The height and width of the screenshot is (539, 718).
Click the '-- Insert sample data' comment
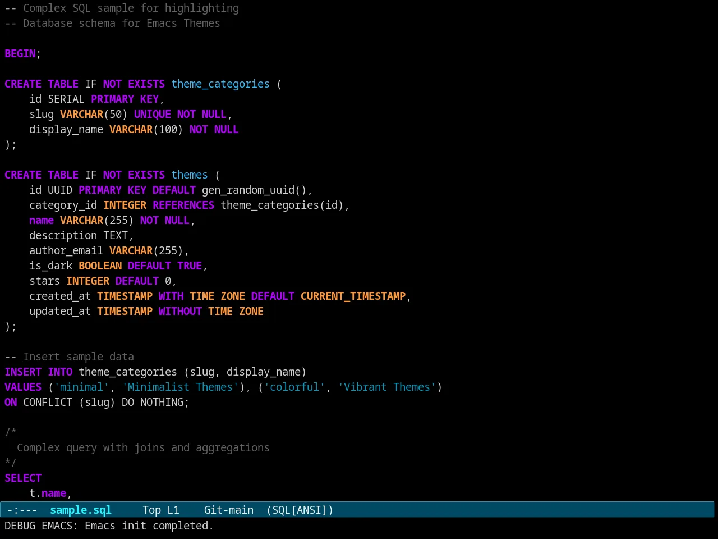point(69,357)
